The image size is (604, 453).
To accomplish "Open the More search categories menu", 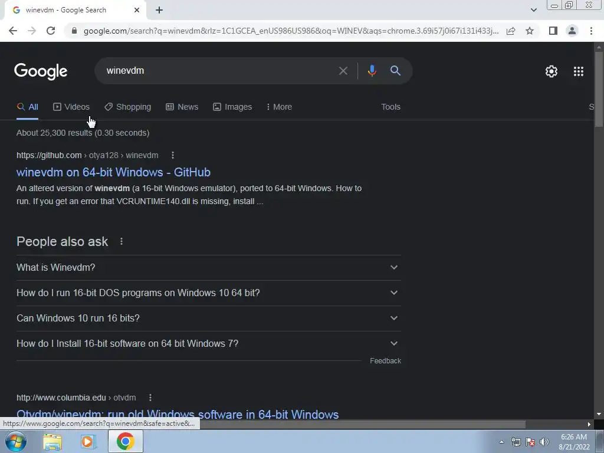I will click(279, 107).
